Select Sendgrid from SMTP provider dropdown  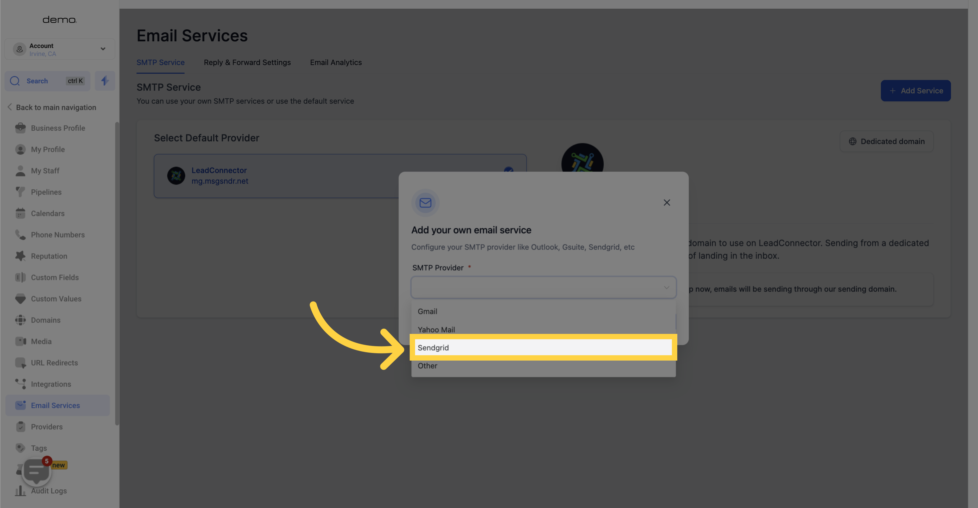pyautogui.click(x=542, y=347)
